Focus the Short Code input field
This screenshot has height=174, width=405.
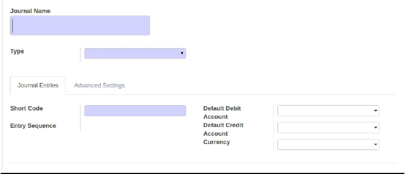click(x=135, y=110)
